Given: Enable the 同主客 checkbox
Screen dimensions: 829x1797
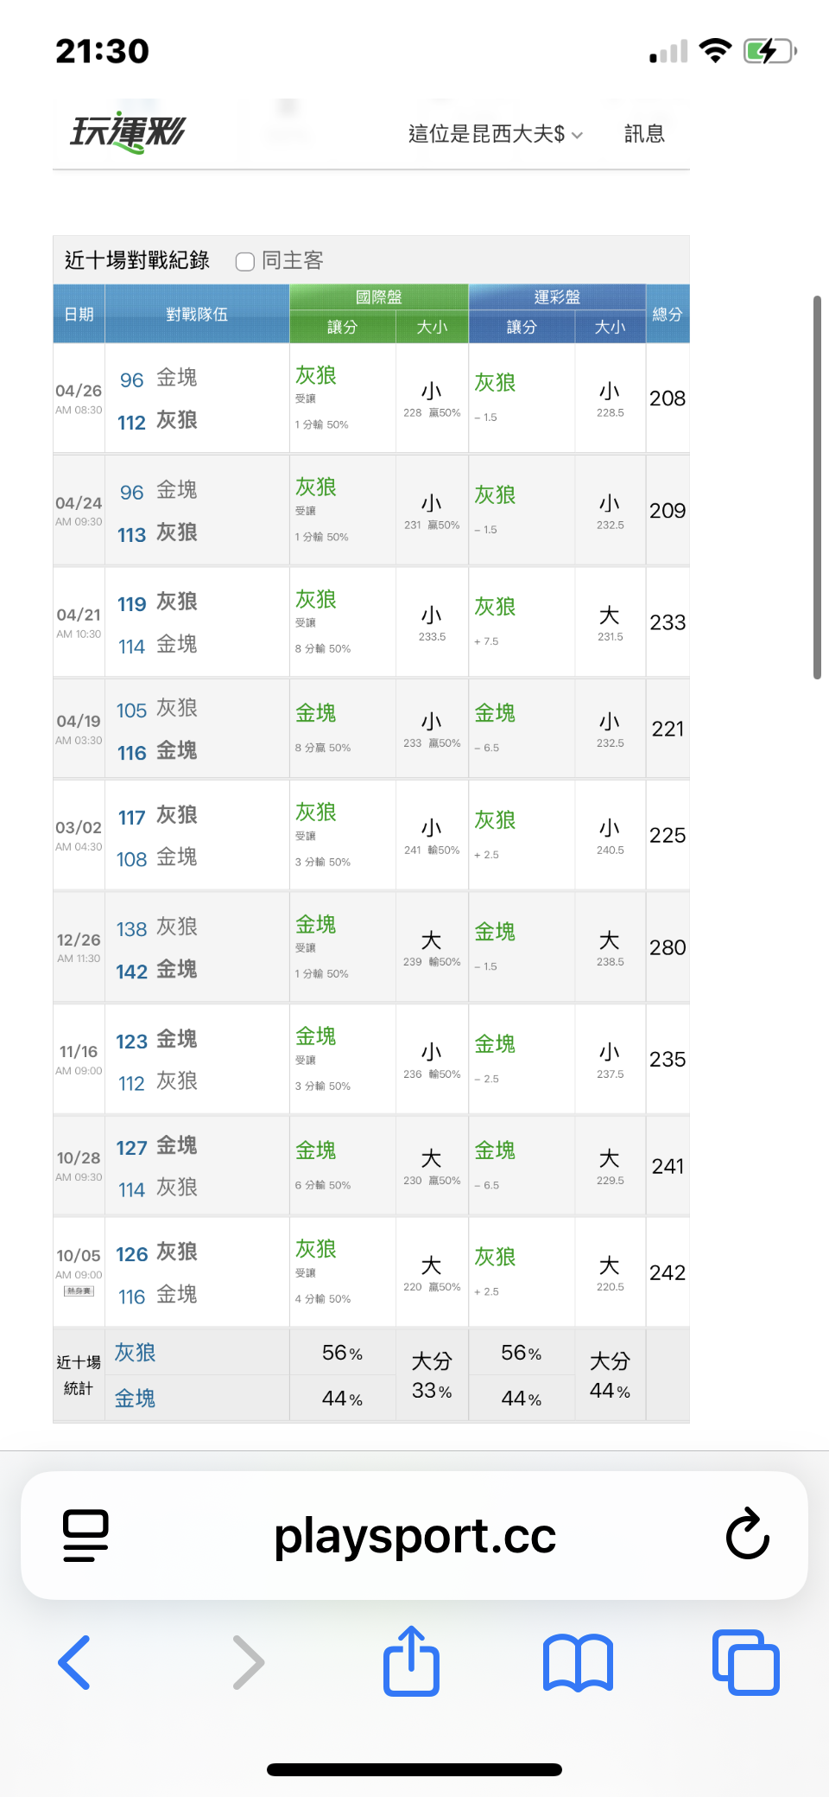Looking at the screenshot, I should pyautogui.click(x=245, y=261).
